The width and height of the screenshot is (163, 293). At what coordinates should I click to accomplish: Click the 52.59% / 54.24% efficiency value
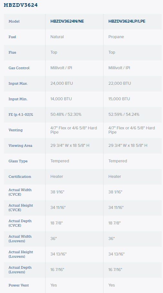coord(124,114)
